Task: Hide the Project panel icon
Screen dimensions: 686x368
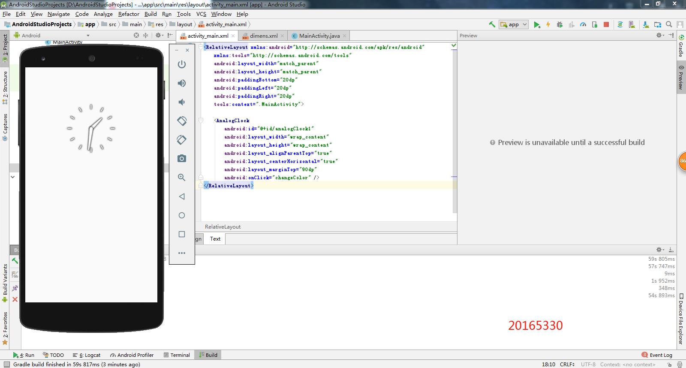Action: (x=170, y=35)
